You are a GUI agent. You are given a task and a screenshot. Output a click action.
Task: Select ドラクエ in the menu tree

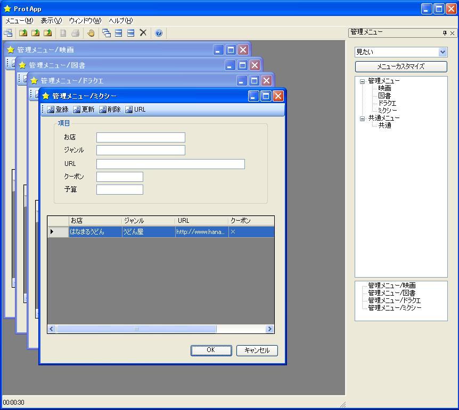pos(387,103)
